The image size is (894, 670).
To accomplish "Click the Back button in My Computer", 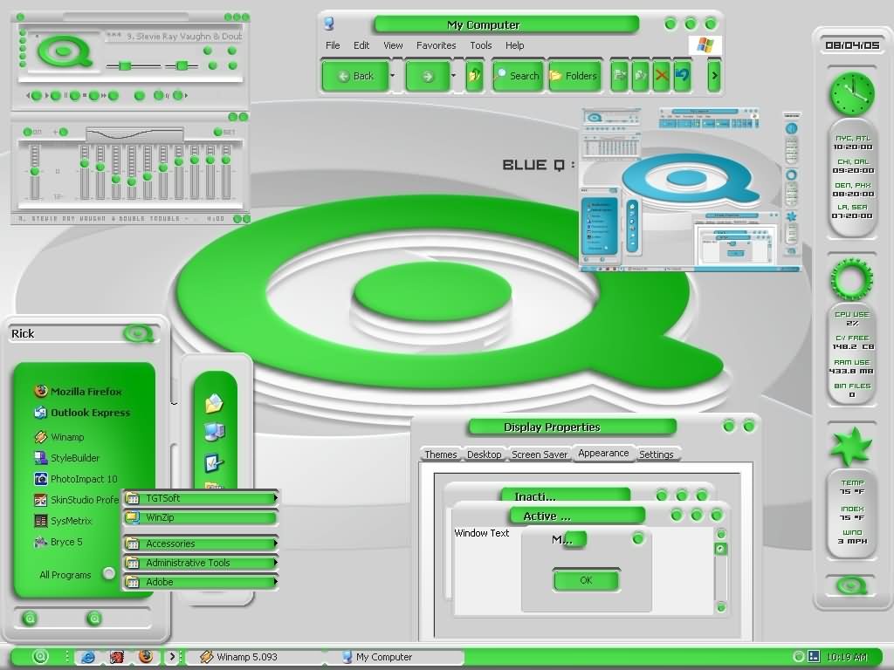I will [x=356, y=76].
